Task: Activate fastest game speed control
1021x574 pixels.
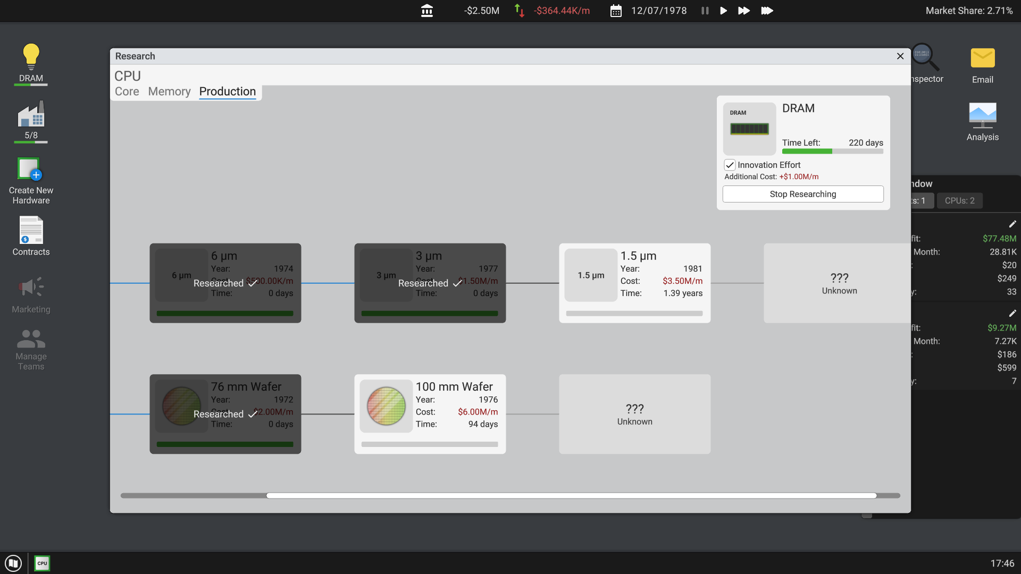Action: pyautogui.click(x=767, y=11)
